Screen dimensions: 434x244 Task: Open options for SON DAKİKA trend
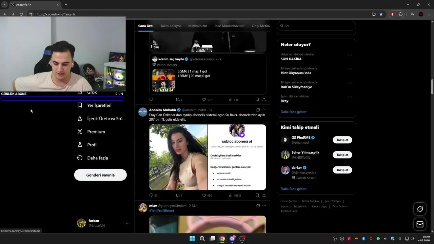pyautogui.click(x=350, y=55)
